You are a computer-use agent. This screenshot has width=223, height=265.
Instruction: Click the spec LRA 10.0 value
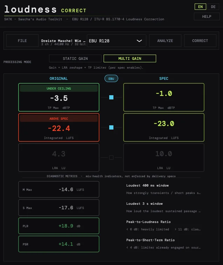(163, 154)
